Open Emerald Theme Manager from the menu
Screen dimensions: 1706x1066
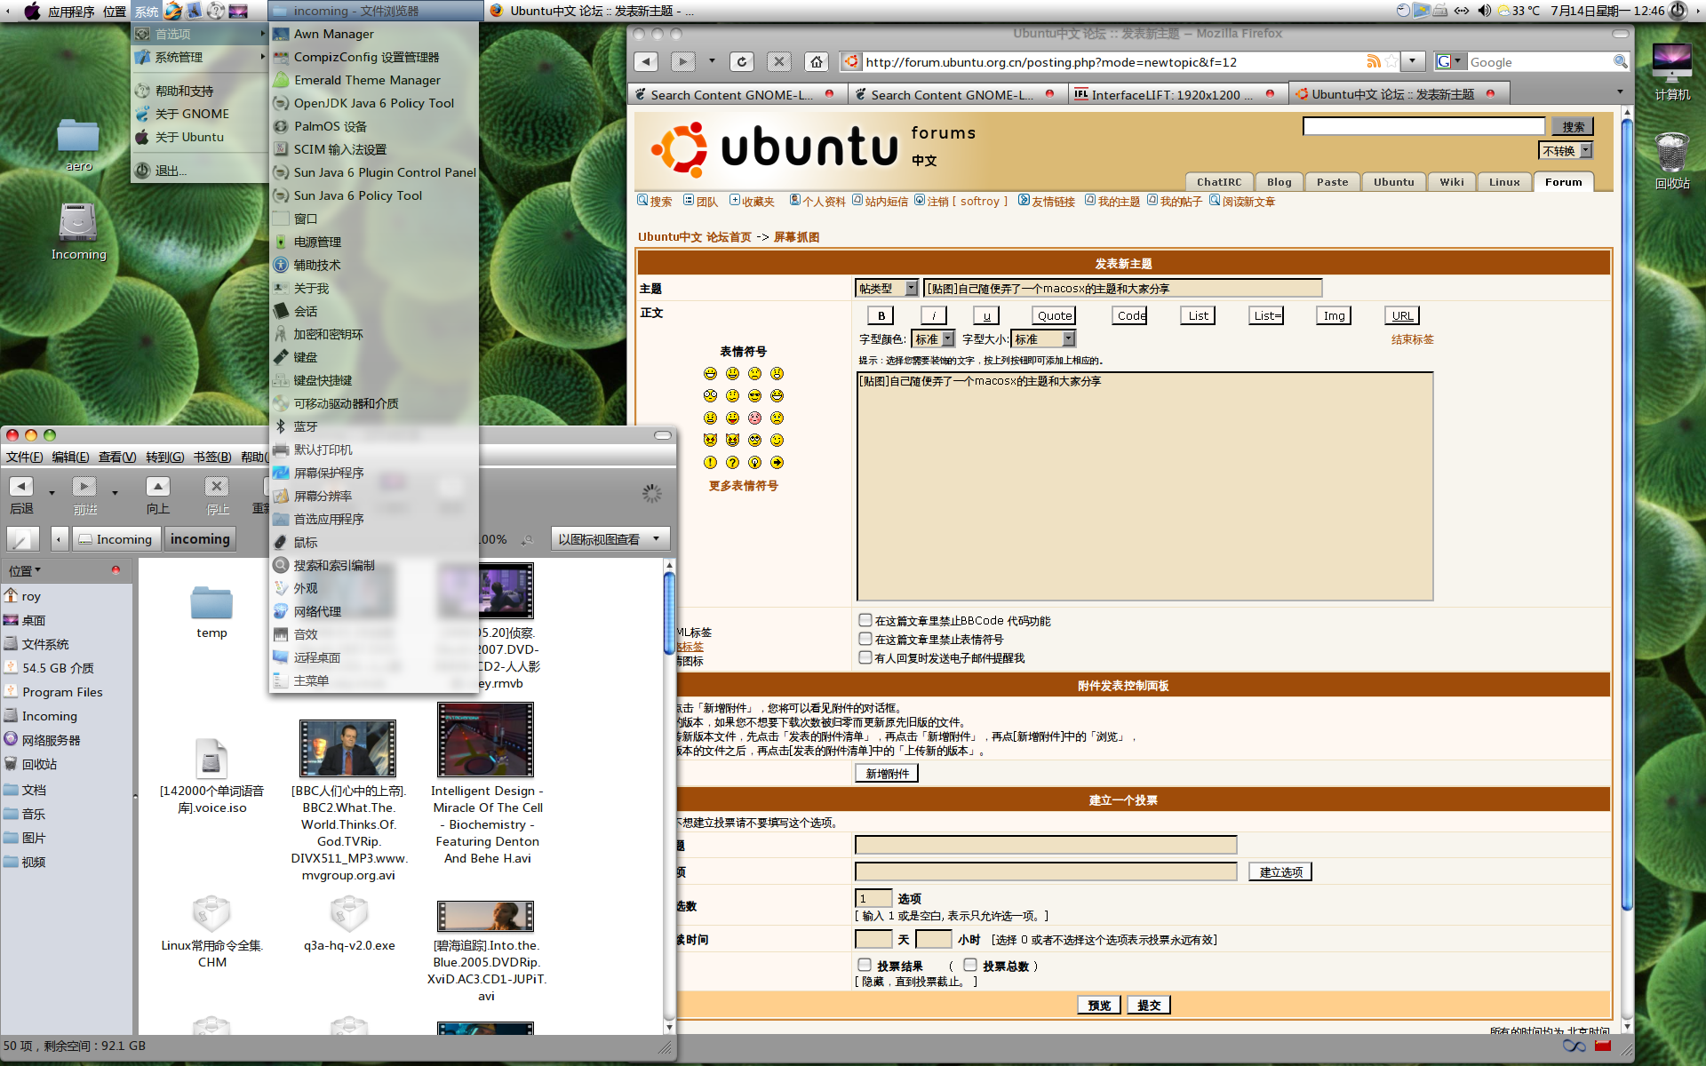click(367, 80)
